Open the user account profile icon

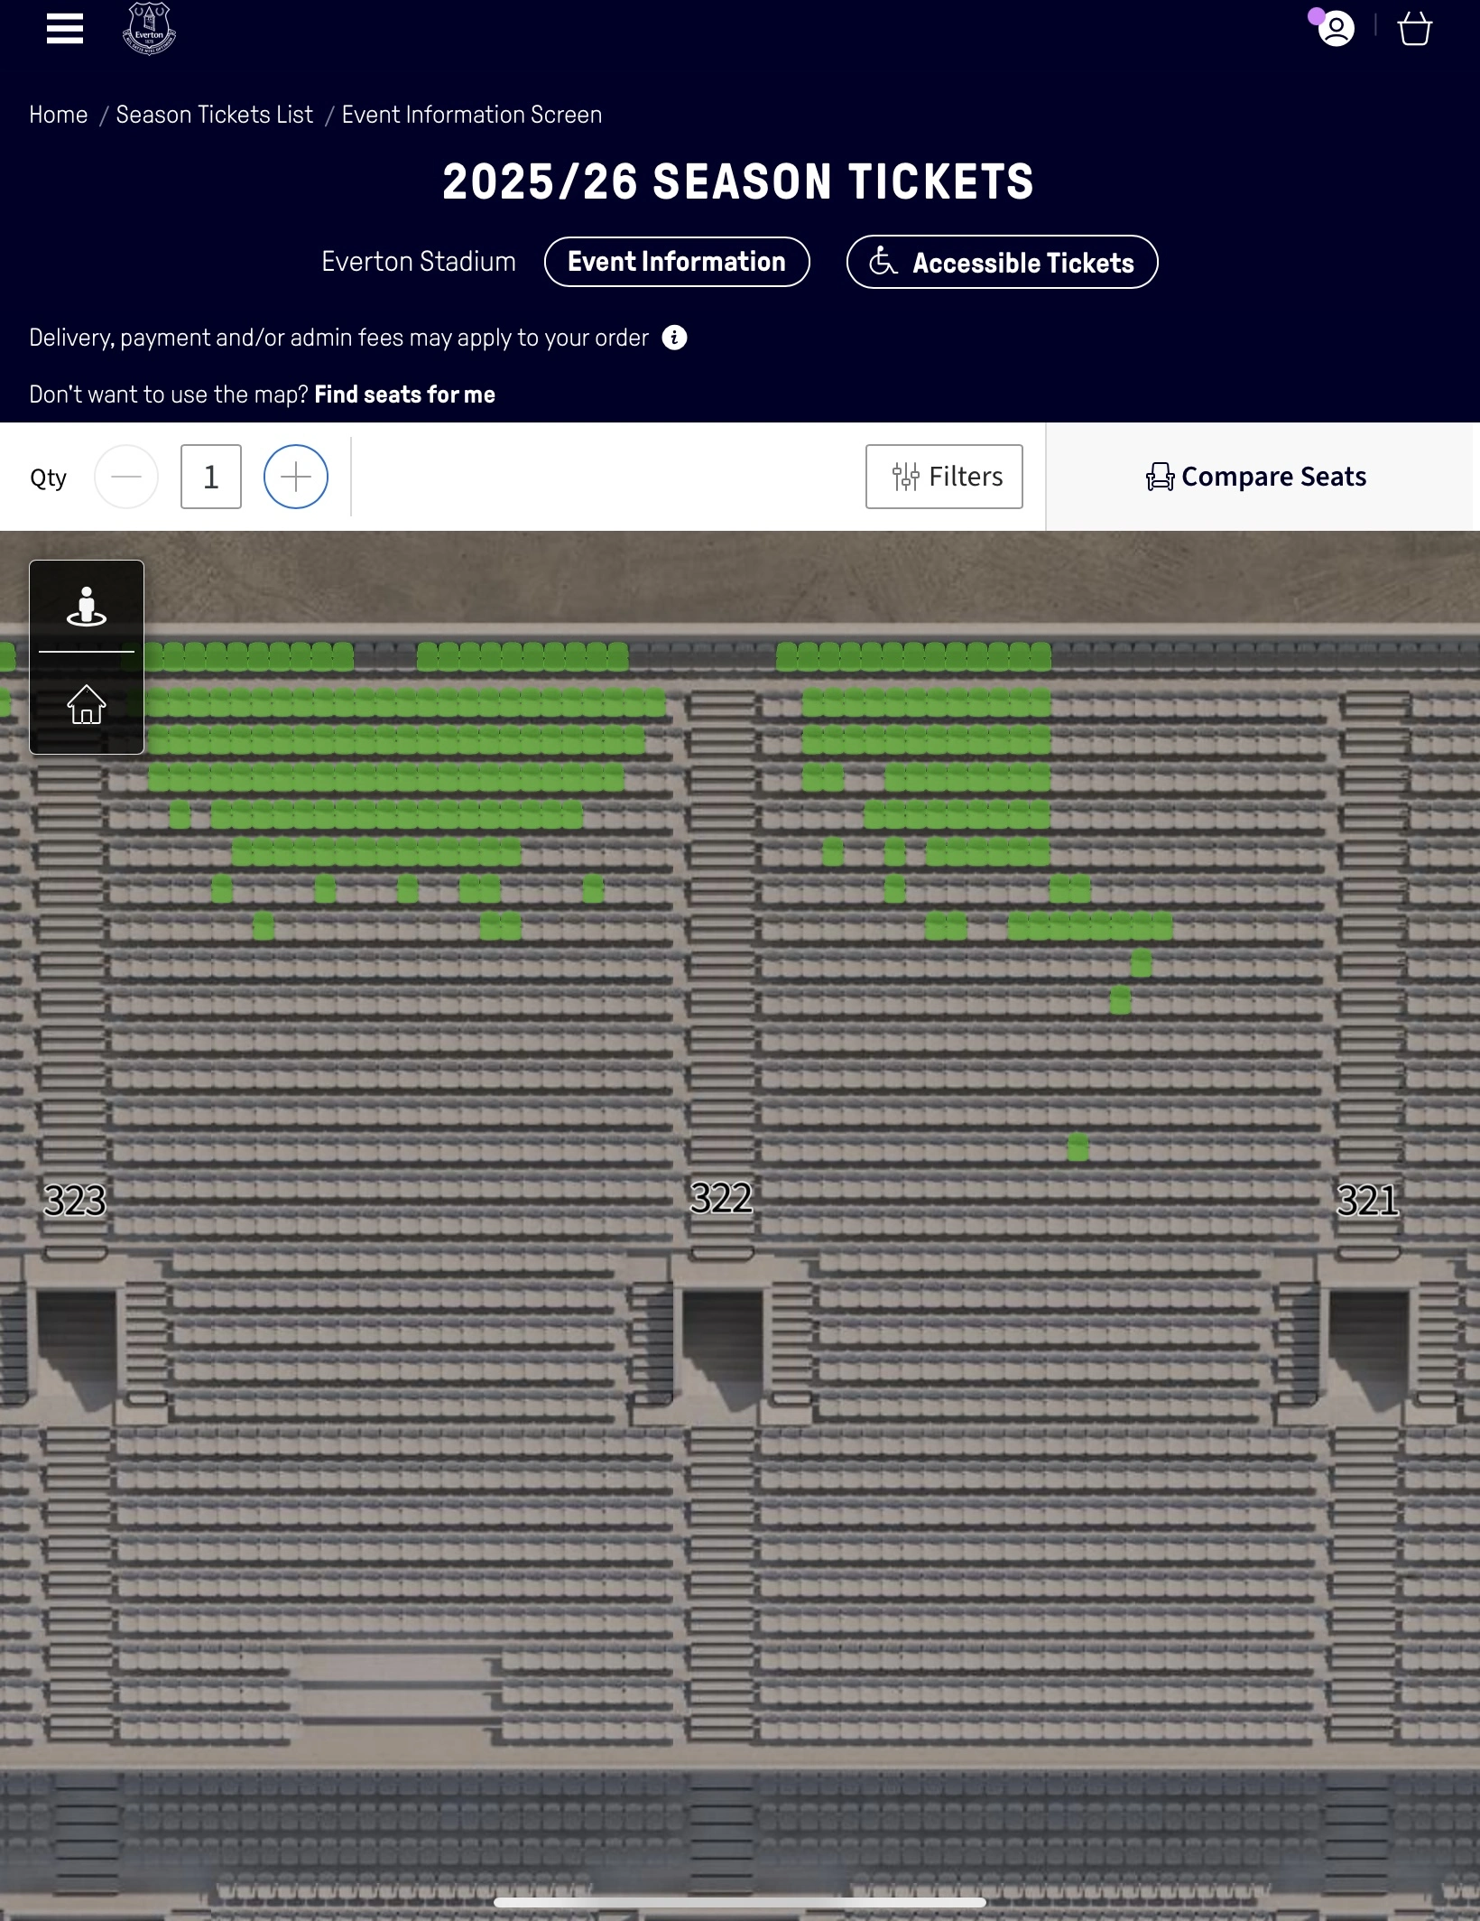[1336, 29]
